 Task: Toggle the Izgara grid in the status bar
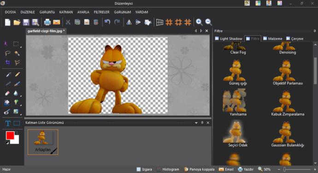point(144,169)
